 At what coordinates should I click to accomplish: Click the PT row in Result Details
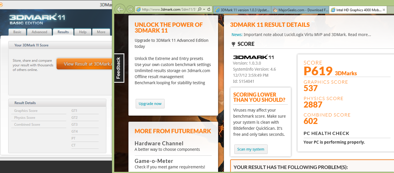84,138
